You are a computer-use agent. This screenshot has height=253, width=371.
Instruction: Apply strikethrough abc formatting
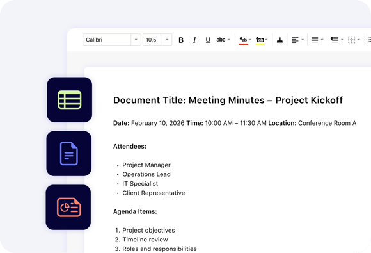click(221, 40)
